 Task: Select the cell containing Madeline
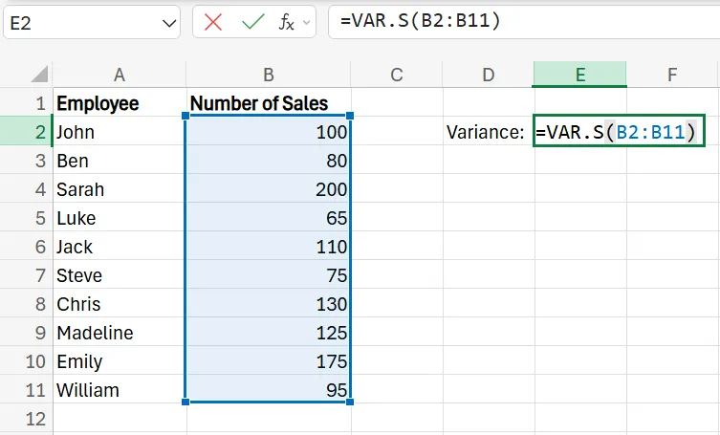[x=120, y=332]
